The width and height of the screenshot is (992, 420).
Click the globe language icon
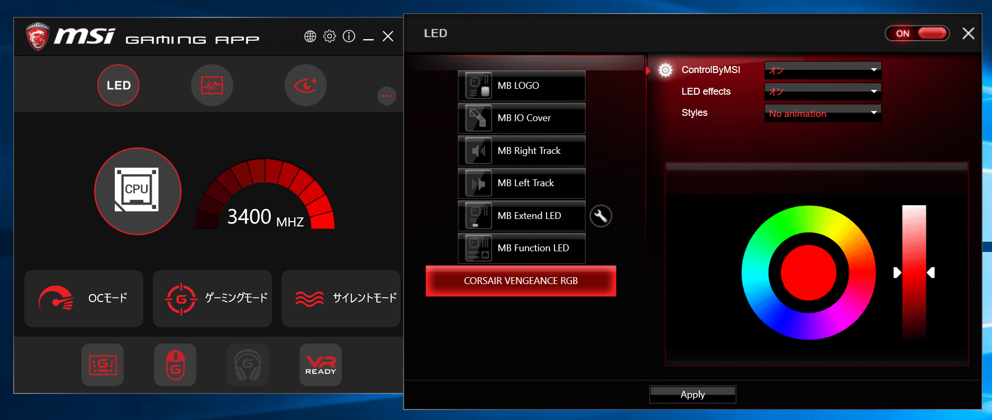point(310,36)
